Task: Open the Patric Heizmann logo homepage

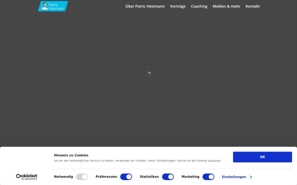Action: click(53, 6)
